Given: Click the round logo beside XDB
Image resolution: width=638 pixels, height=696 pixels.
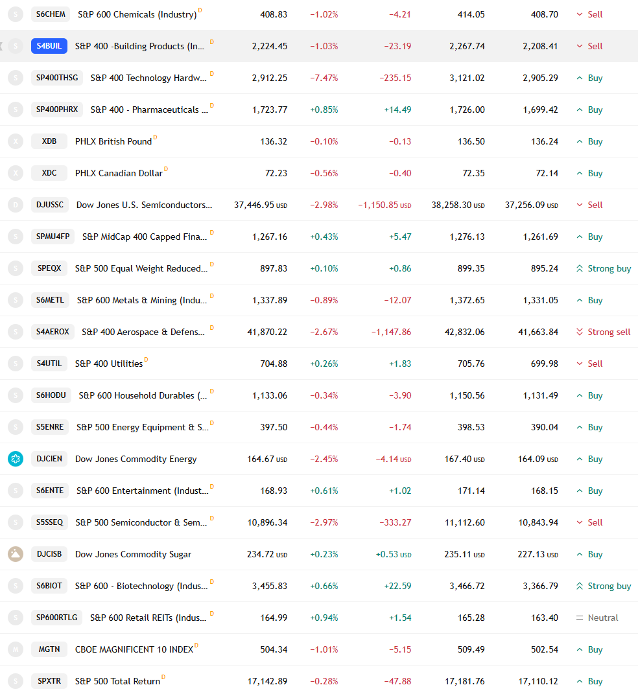Looking at the screenshot, I should coord(16,141).
